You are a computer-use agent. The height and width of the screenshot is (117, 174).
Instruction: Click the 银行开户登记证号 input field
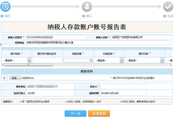[x=47, y=60]
